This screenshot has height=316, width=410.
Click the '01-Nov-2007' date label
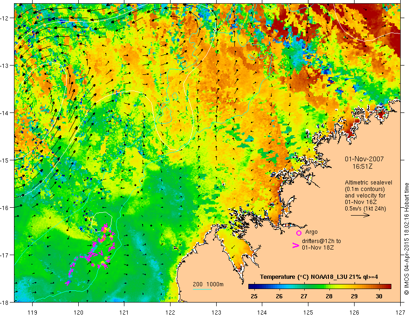(364, 159)
